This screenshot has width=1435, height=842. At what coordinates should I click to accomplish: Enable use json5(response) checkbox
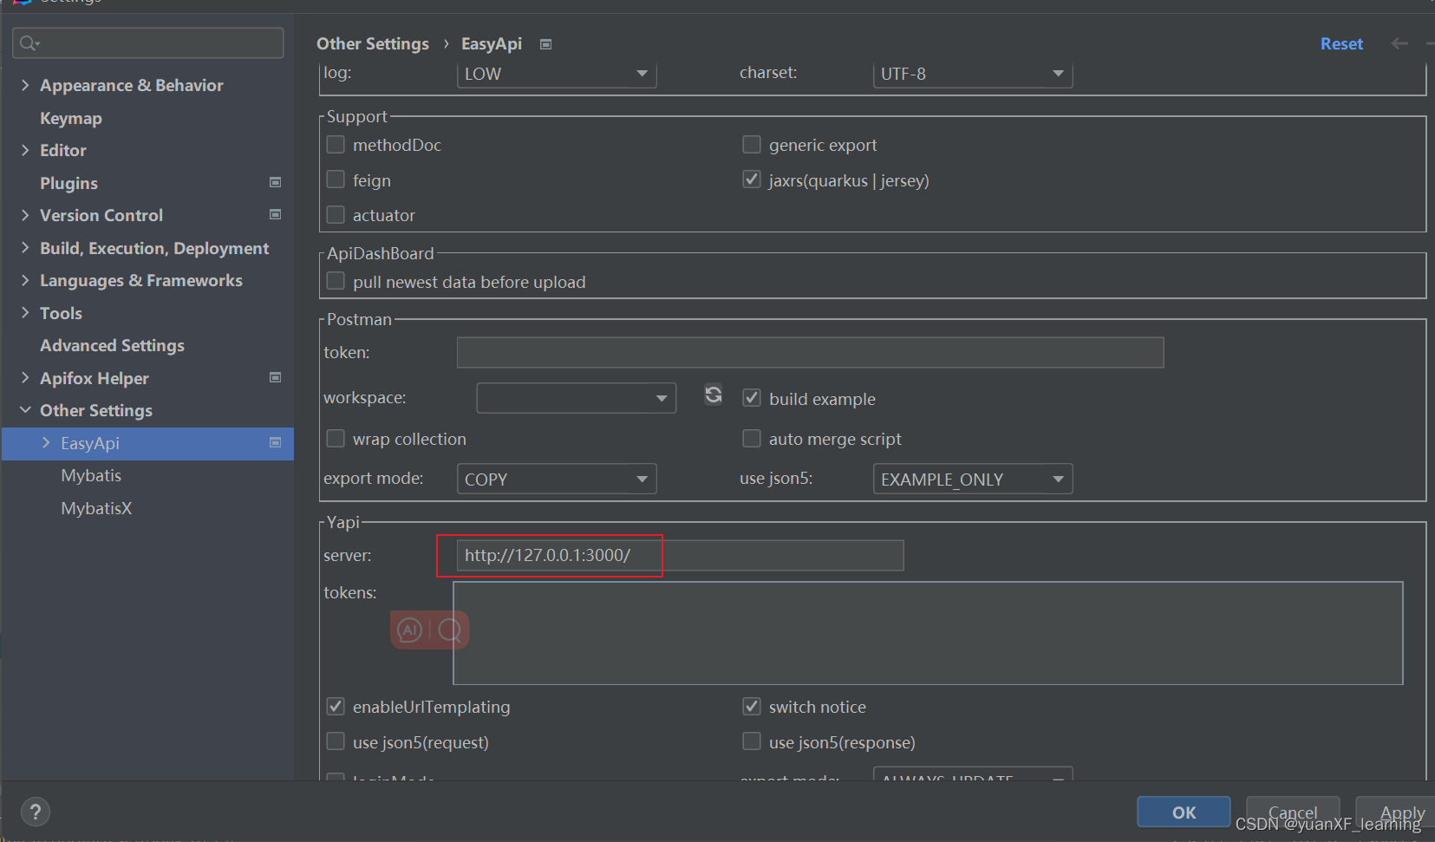[x=752, y=741]
